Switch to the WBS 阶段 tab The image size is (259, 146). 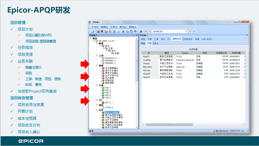pos(206,39)
